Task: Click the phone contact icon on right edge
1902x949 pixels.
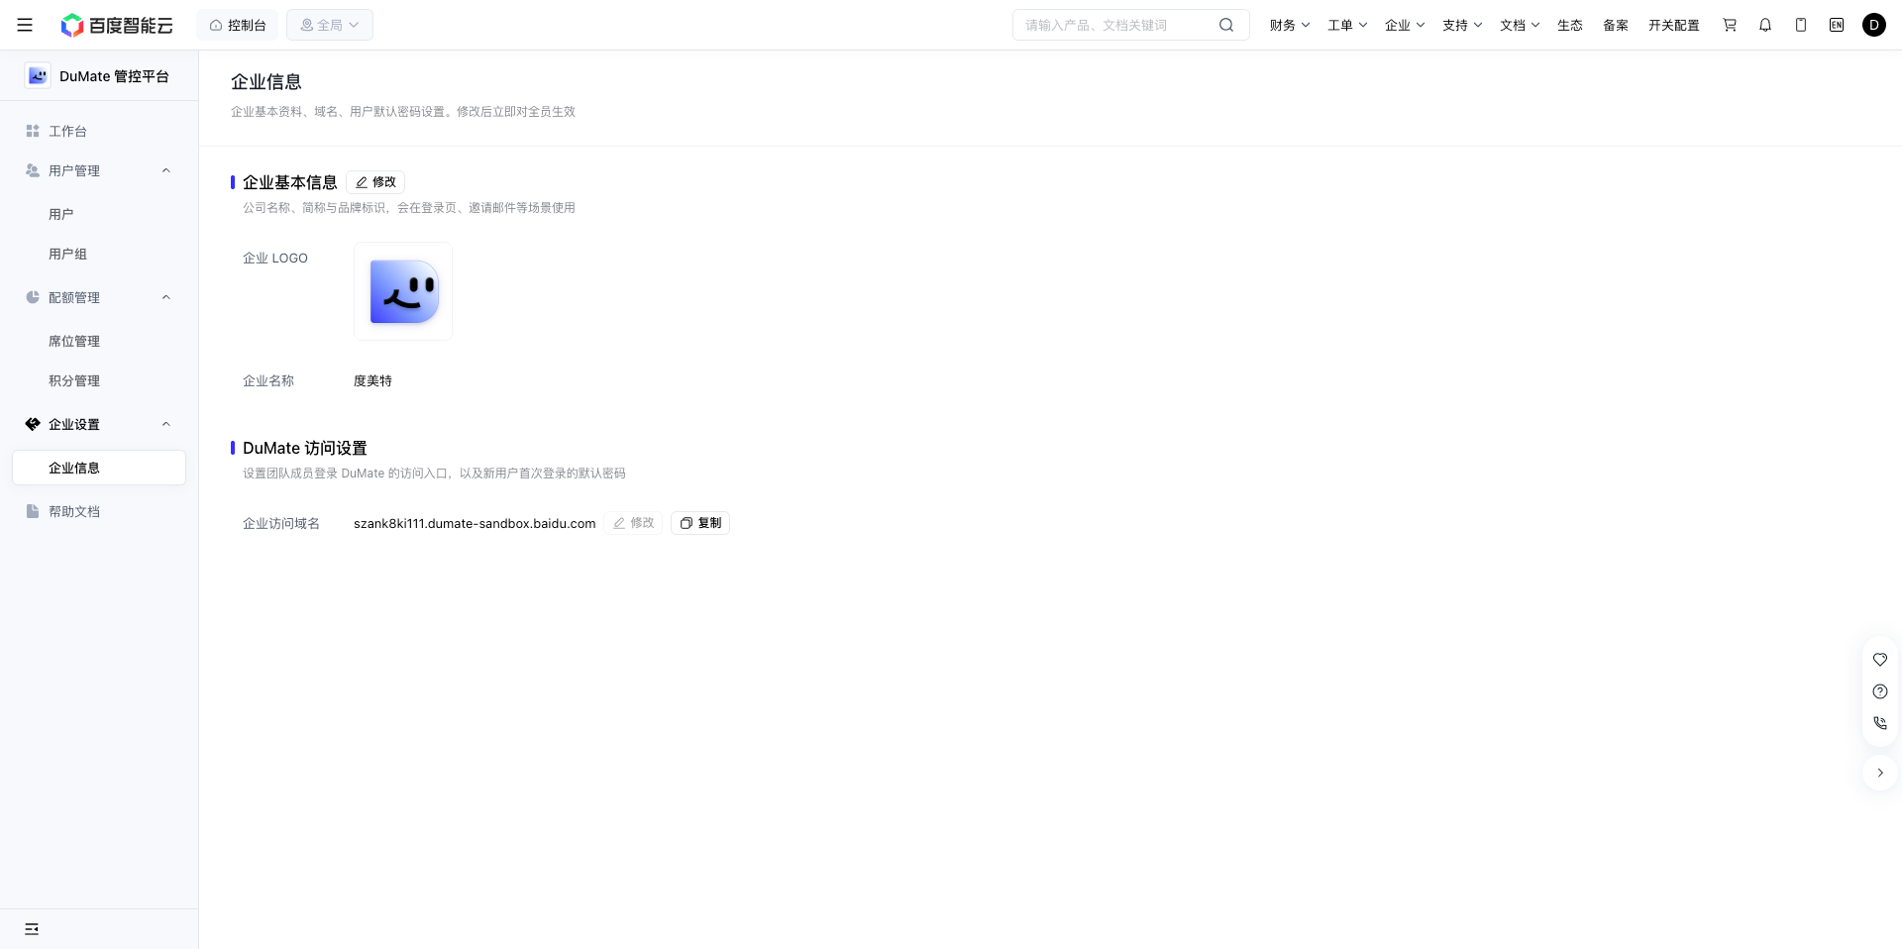Action: coord(1880,723)
